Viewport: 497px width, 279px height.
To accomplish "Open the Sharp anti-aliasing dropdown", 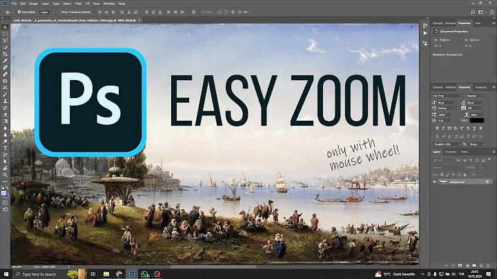I will tap(477, 144).
